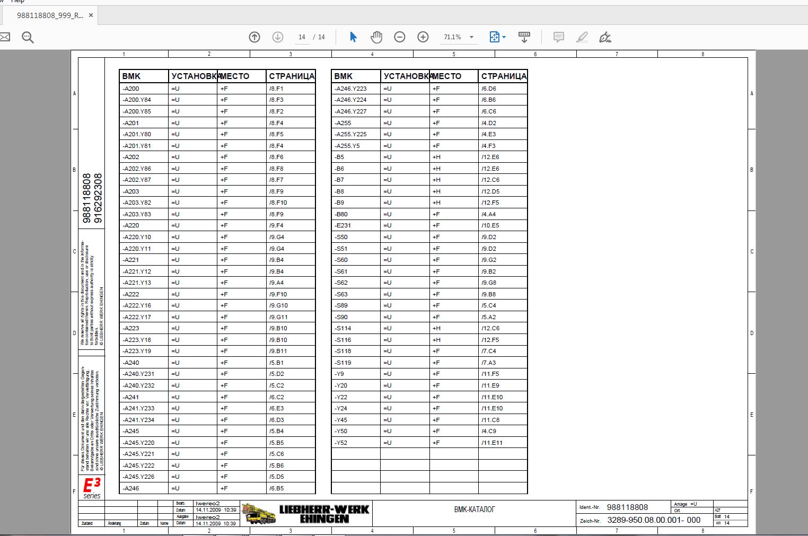808x536 pixels.
Task: Click table entry -A202.Y86
Action: point(137,169)
